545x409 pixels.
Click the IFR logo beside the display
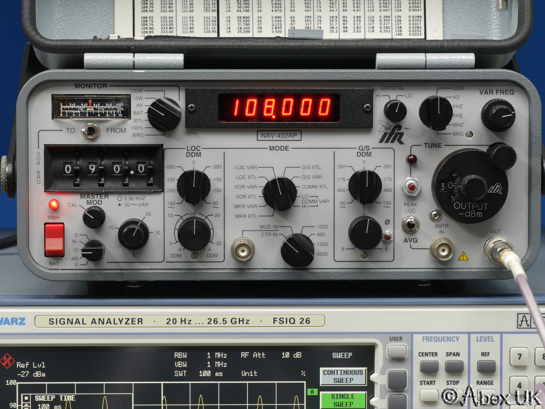point(391,134)
